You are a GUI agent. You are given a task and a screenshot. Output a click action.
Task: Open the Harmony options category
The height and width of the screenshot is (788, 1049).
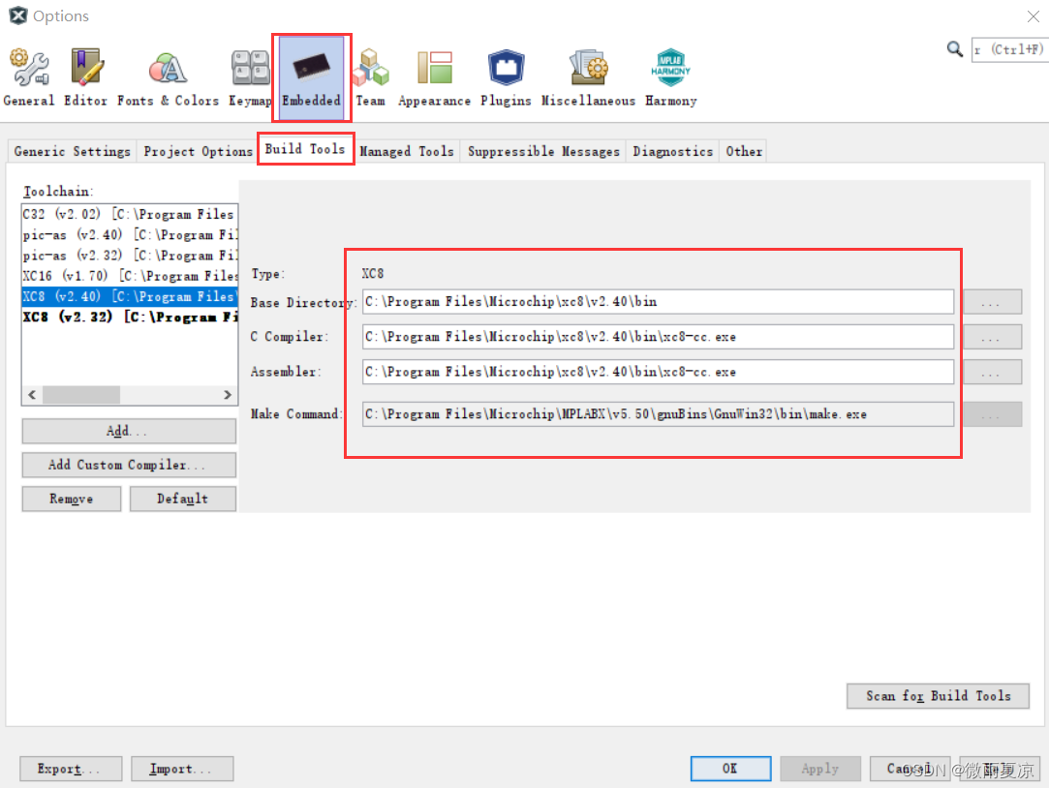670,76
